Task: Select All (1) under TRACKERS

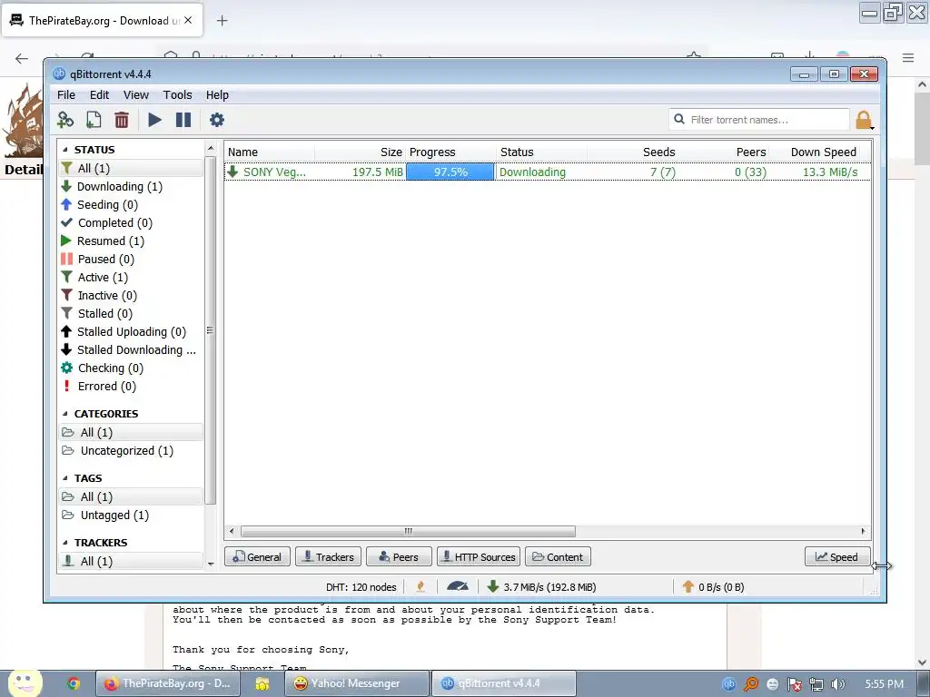Action: tap(131, 561)
